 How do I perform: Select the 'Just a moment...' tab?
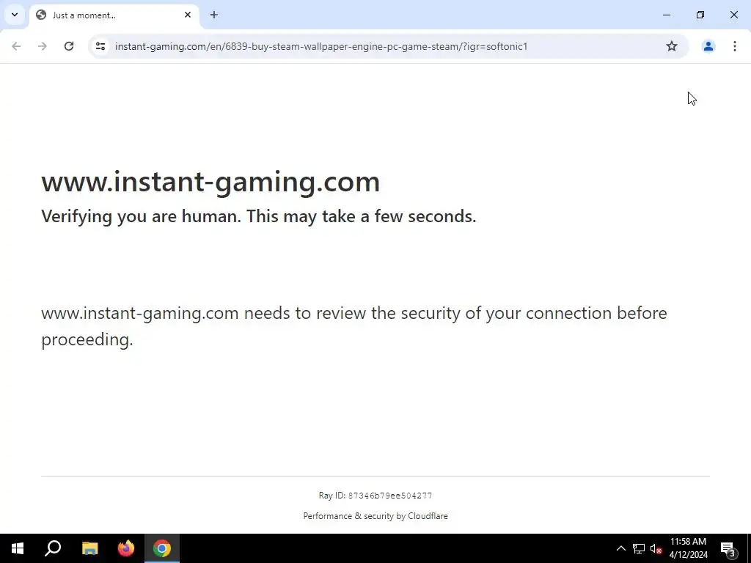(x=114, y=15)
